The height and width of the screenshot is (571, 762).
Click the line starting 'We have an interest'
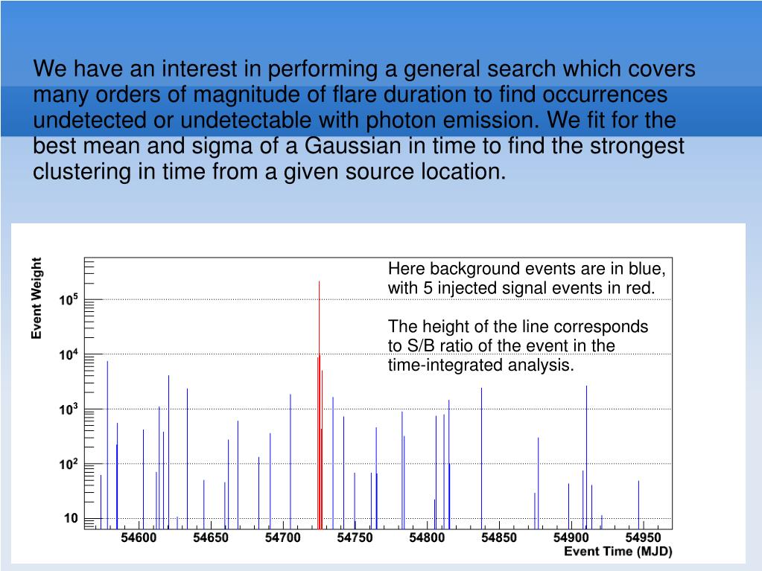pyautogui.click(x=364, y=69)
